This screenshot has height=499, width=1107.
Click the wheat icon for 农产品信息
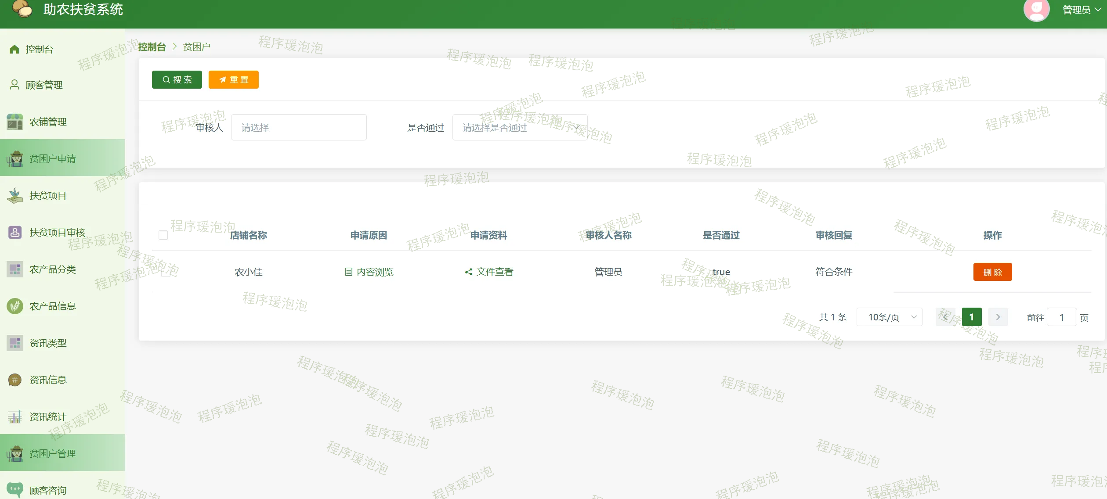pos(15,306)
